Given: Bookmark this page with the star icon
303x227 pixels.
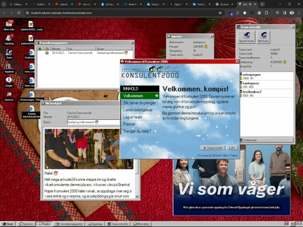Looking at the screenshot, I should 220,13.
